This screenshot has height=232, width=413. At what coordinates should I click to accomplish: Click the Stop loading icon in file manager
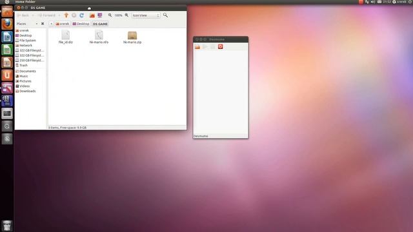tap(74, 15)
